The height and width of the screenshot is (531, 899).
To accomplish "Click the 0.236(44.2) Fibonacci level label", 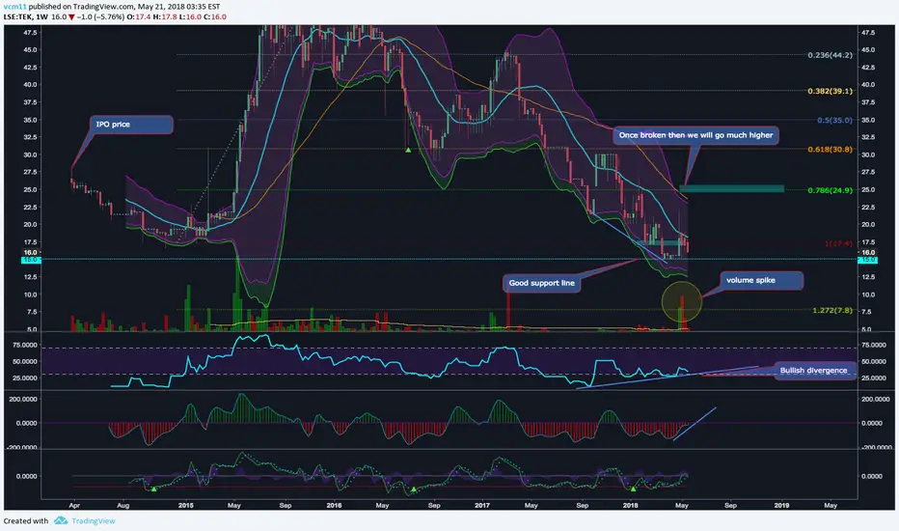I will click(x=830, y=55).
